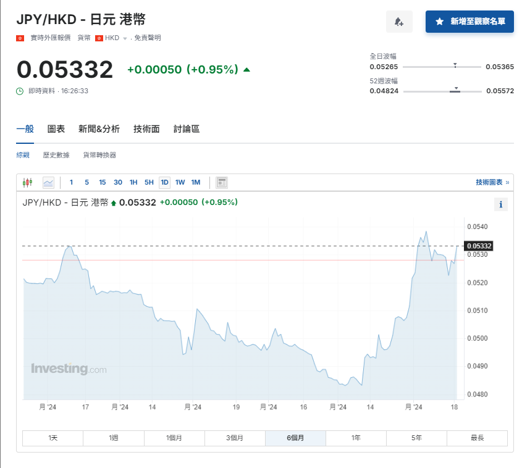The height and width of the screenshot is (468, 522).
Task: Click the alert bell icon button
Action: coord(399,22)
